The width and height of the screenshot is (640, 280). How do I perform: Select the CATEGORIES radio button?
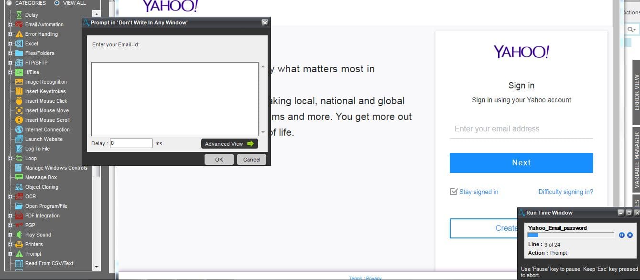coord(9,3)
